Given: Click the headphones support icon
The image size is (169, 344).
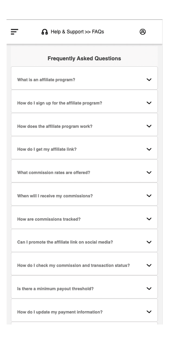Looking at the screenshot, I should (45, 32).
